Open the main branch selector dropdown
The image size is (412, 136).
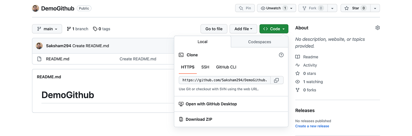pyautogui.click(x=47, y=29)
